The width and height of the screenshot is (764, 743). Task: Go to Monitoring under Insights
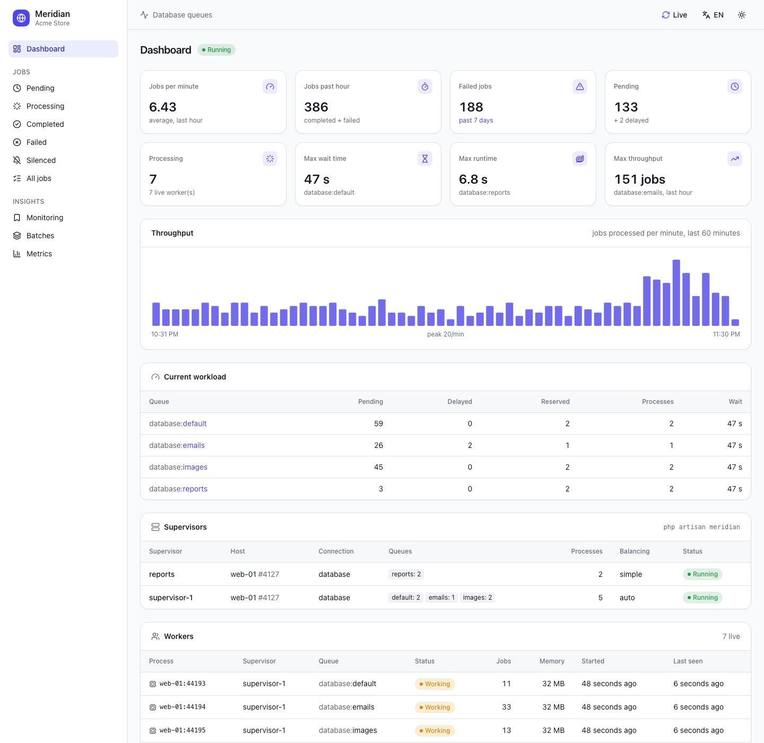(63, 218)
